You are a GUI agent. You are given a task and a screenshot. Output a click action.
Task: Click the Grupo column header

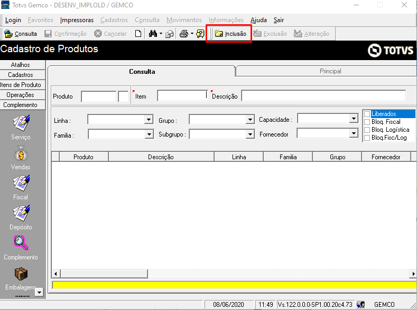[337, 157]
